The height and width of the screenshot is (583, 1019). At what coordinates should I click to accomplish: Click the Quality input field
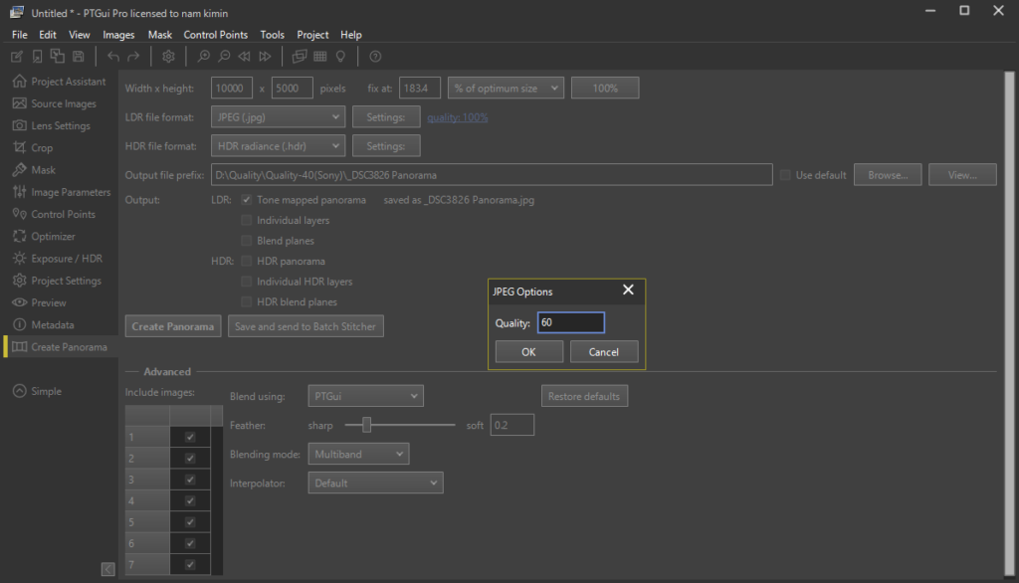[570, 322]
